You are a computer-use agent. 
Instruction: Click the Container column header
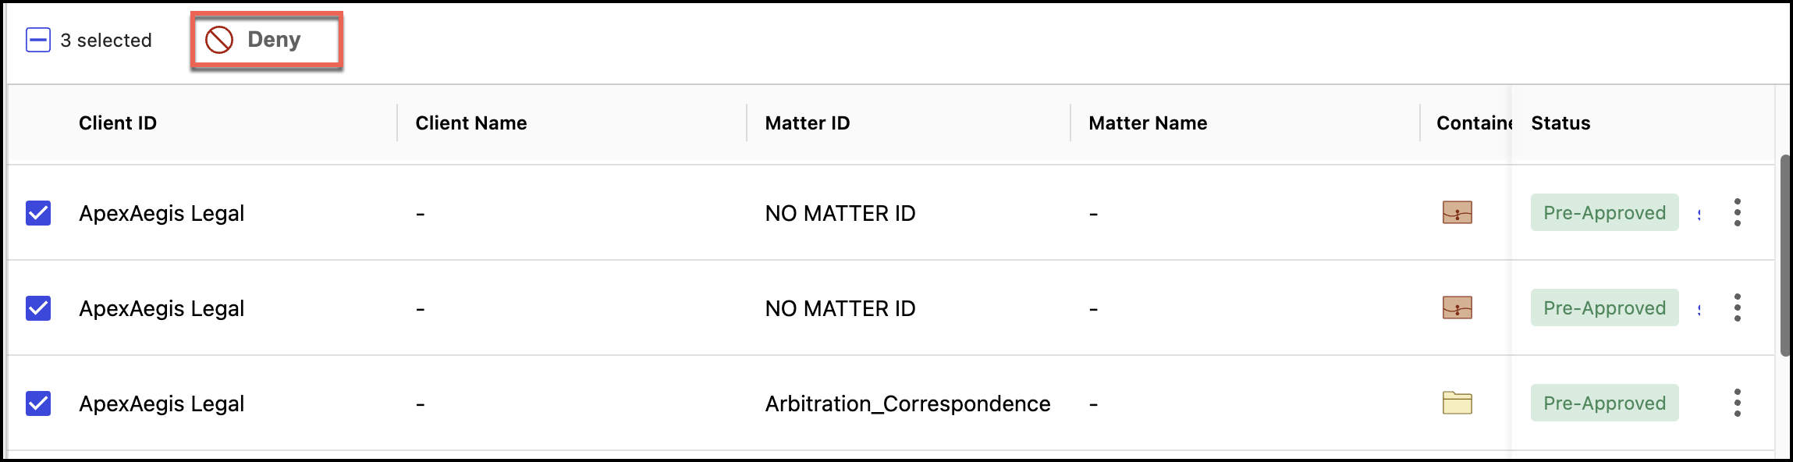pos(1473,123)
